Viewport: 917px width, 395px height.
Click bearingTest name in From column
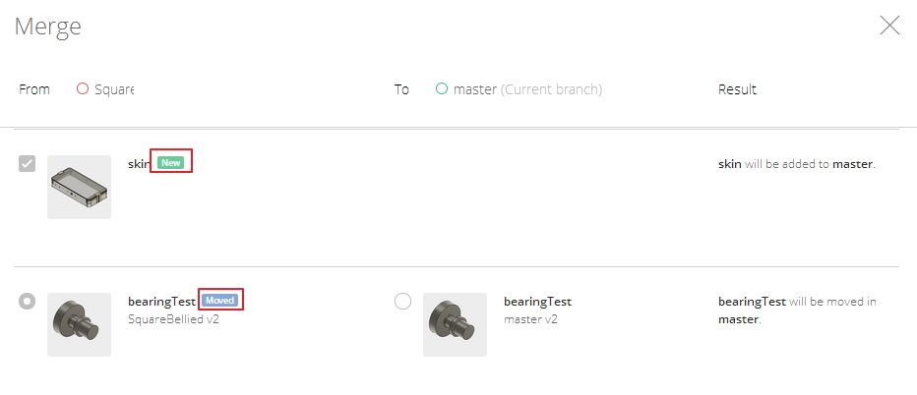(161, 302)
